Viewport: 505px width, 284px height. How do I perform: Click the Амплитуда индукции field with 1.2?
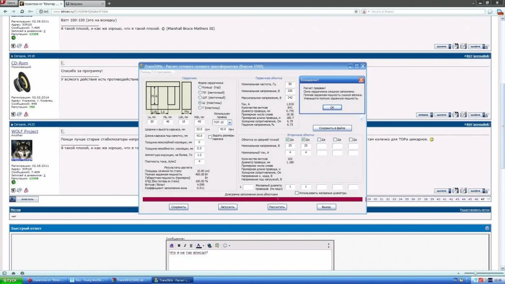[200, 155]
